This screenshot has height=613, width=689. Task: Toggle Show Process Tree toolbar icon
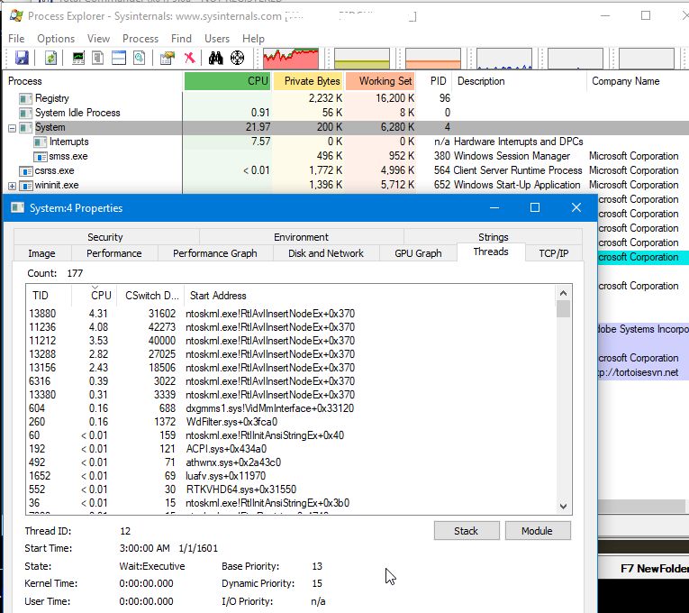98,58
